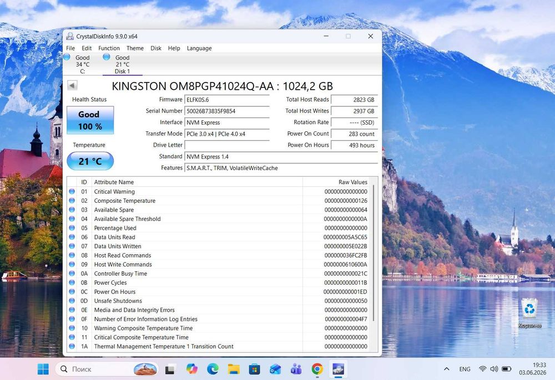Open the Help menu
This screenshot has width=555, height=380.
pos(174,48)
